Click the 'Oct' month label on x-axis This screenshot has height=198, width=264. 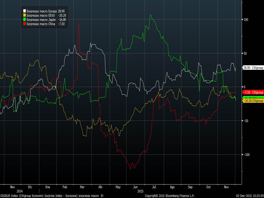click(208, 187)
